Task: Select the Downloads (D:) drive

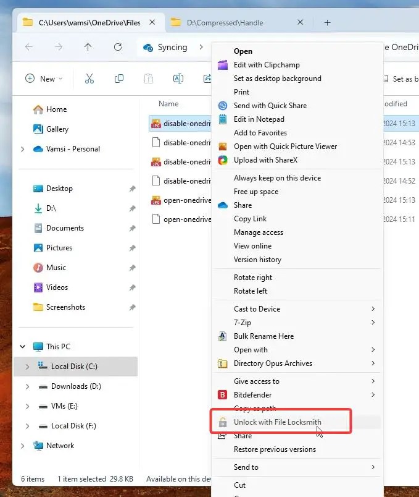Action: pos(76,386)
